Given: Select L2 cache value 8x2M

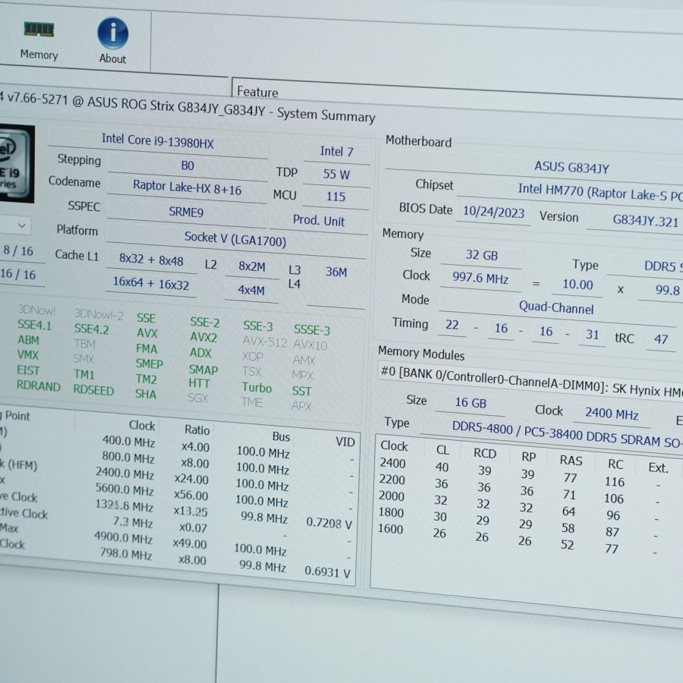Looking at the screenshot, I should pyautogui.click(x=252, y=266).
